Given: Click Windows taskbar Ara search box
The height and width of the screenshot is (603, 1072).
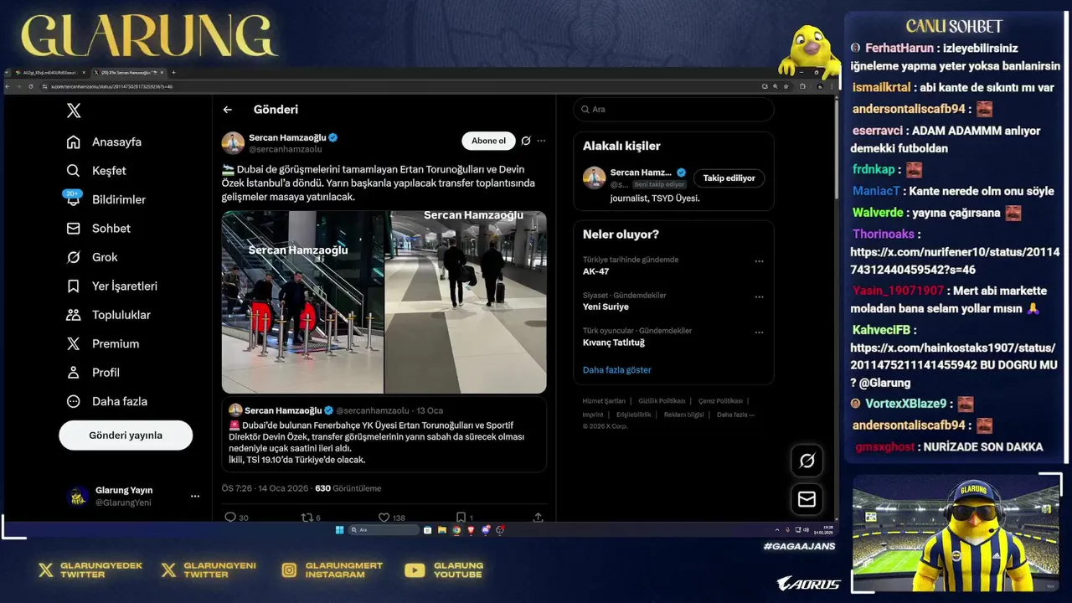Looking at the screenshot, I should [x=384, y=530].
